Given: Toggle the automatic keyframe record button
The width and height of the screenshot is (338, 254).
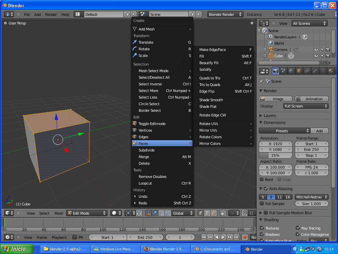Looking at the screenshot, I should pos(245,237).
